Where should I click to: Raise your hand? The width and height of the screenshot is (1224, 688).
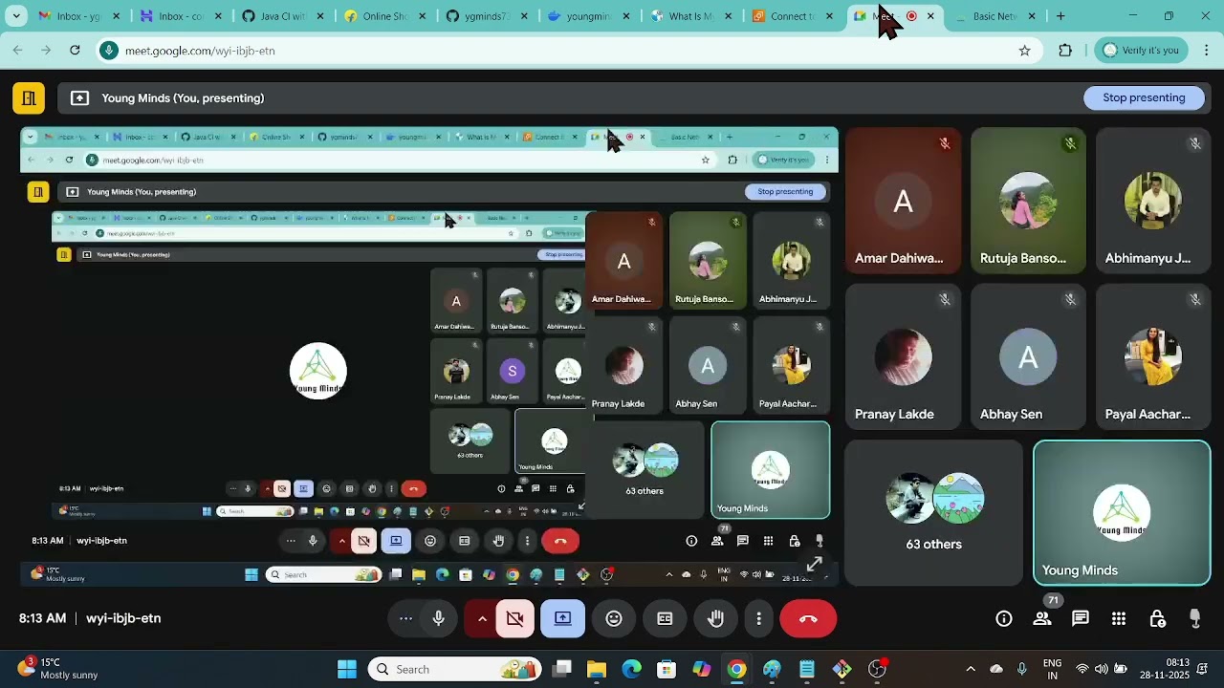[716, 618]
